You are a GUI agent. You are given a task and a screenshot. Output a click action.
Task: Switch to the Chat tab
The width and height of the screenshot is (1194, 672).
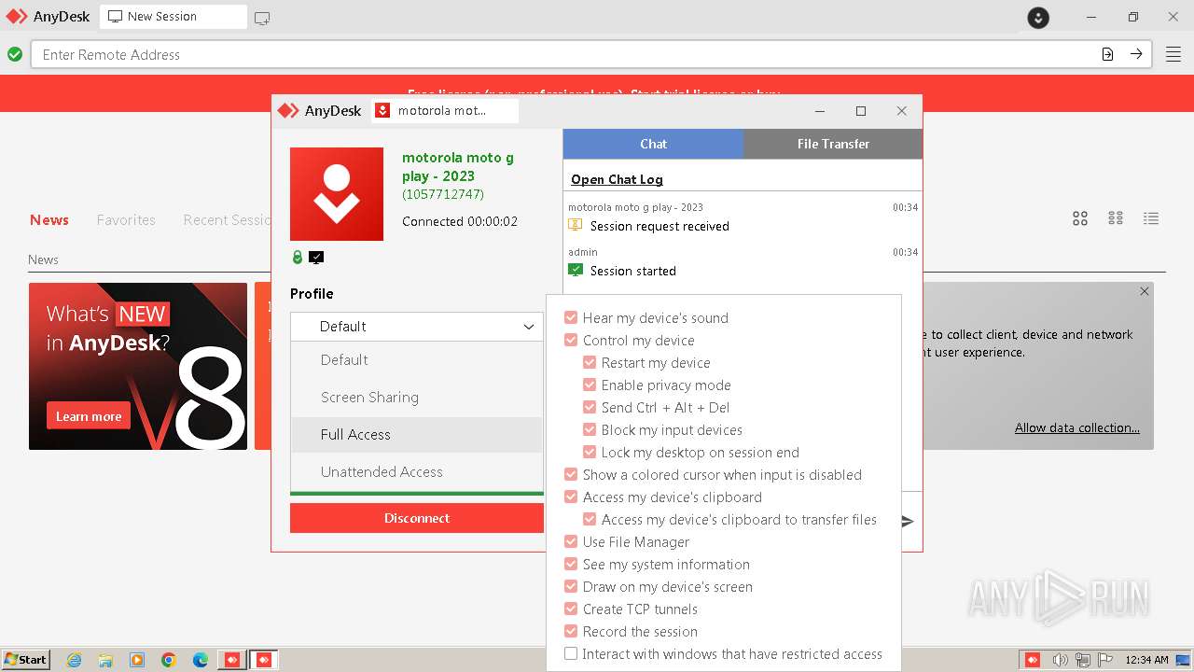pos(653,144)
